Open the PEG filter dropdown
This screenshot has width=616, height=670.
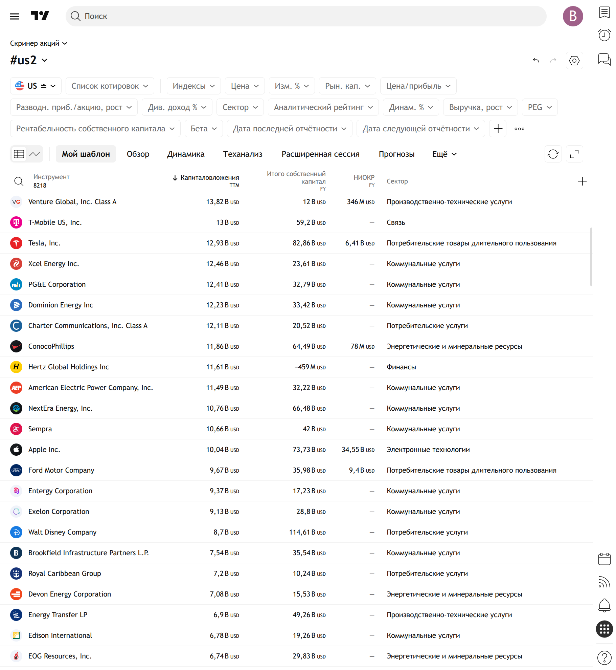540,107
